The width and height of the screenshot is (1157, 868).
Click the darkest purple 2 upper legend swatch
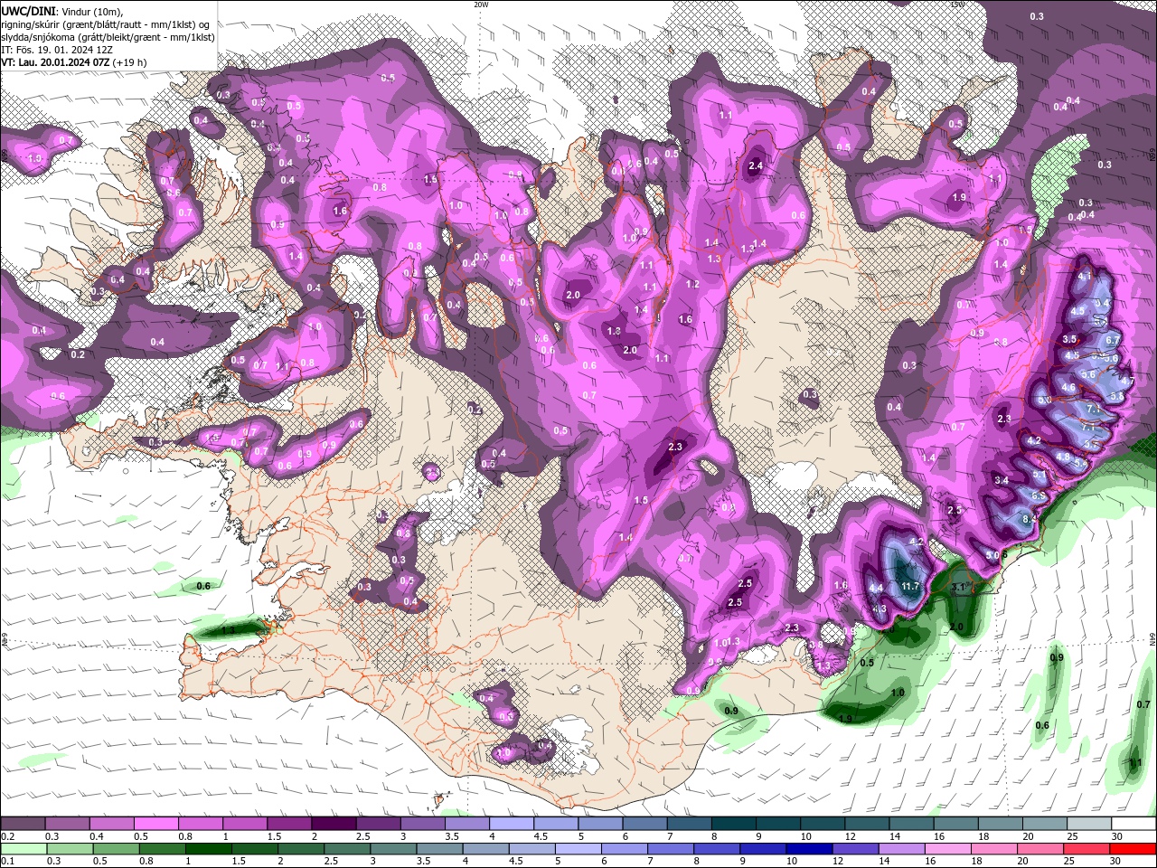click(x=333, y=824)
